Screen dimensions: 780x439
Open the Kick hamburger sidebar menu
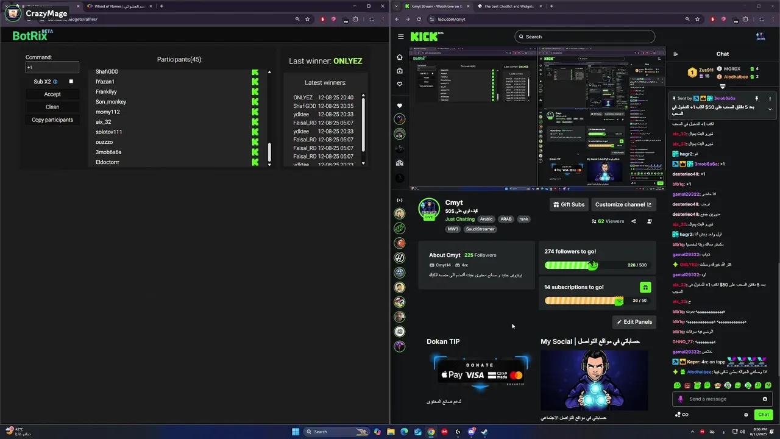click(x=400, y=37)
